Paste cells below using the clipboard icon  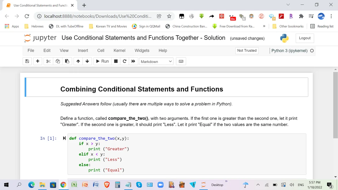(67, 61)
